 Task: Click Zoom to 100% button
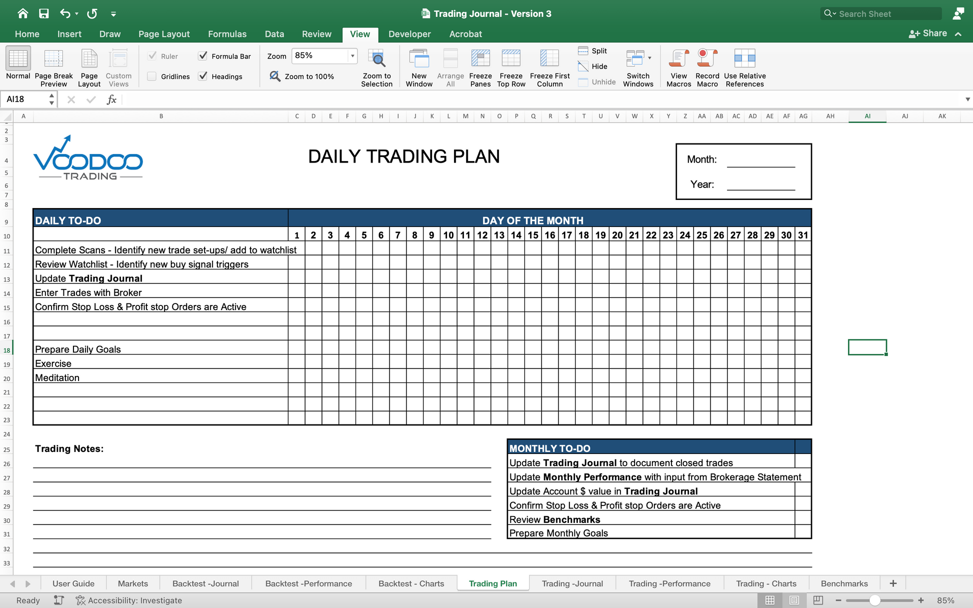[302, 76]
